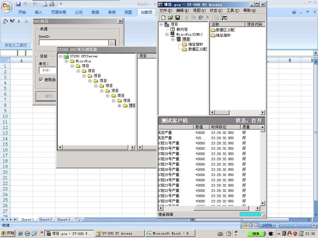
Task: Collapse the S7200.OPCServer tree node
Action: tap(61, 56)
